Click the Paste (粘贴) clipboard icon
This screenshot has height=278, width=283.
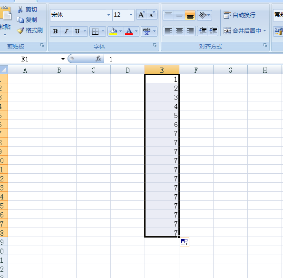pyautogui.click(x=6, y=13)
